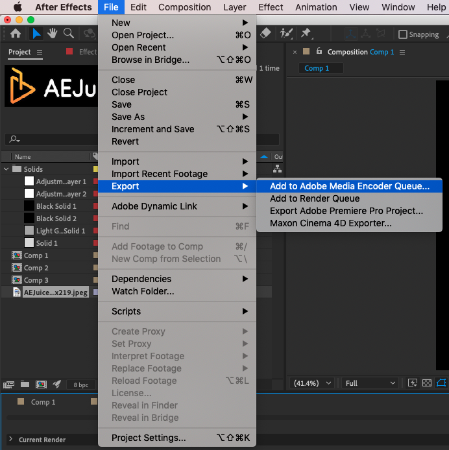Switch to the Project panel tab
The height and width of the screenshot is (450, 449).
pos(19,52)
